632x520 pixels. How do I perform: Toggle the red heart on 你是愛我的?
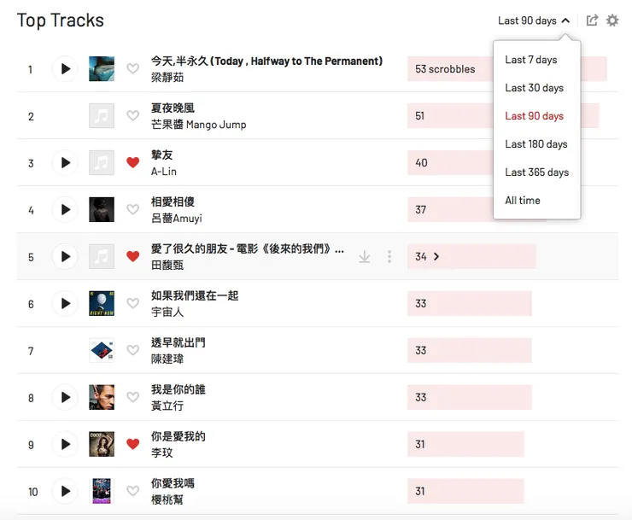pyautogui.click(x=132, y=444)
